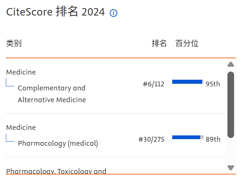The image size is (244, 176).
Task: Click the 排名 column header
Action: pyautogui.click(x=159, y=44)
